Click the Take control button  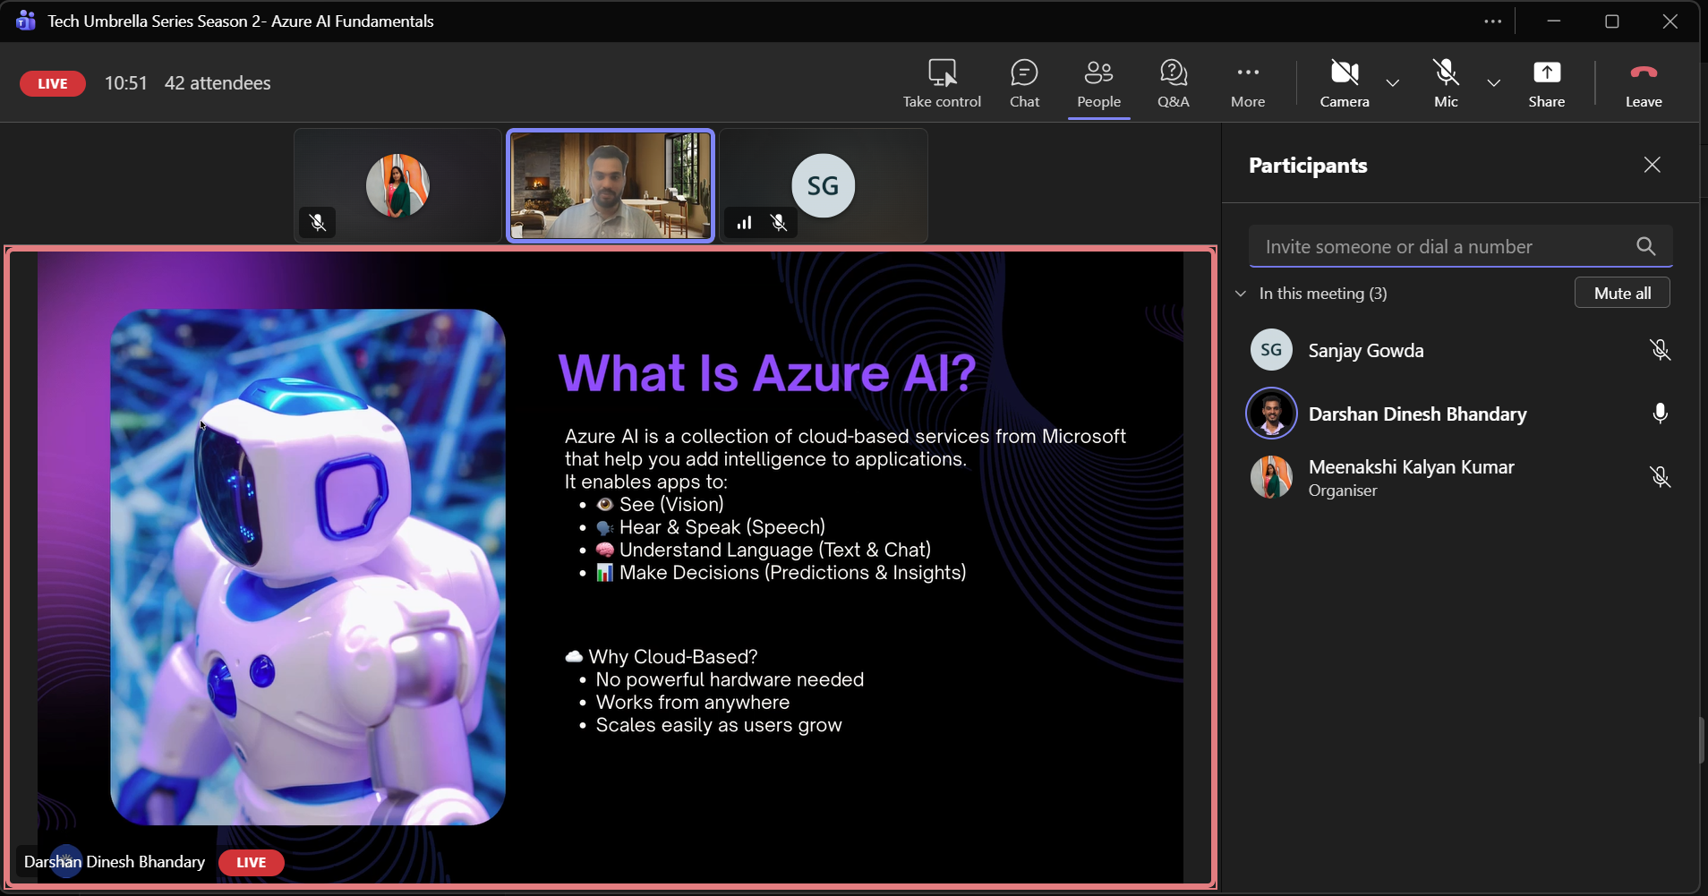[942, 83]
